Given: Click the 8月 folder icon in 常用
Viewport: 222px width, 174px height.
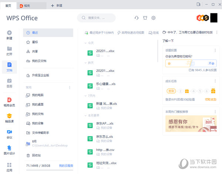Looking at the screenshot, I should (28, 144).
